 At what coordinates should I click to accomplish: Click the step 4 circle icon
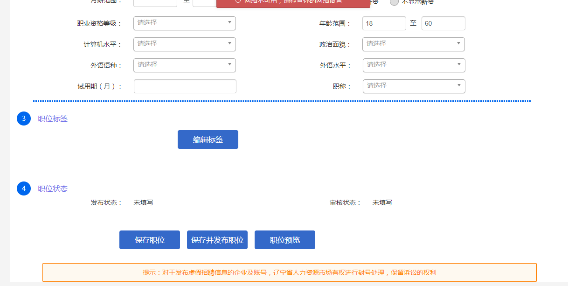click(x=24, y=188)
